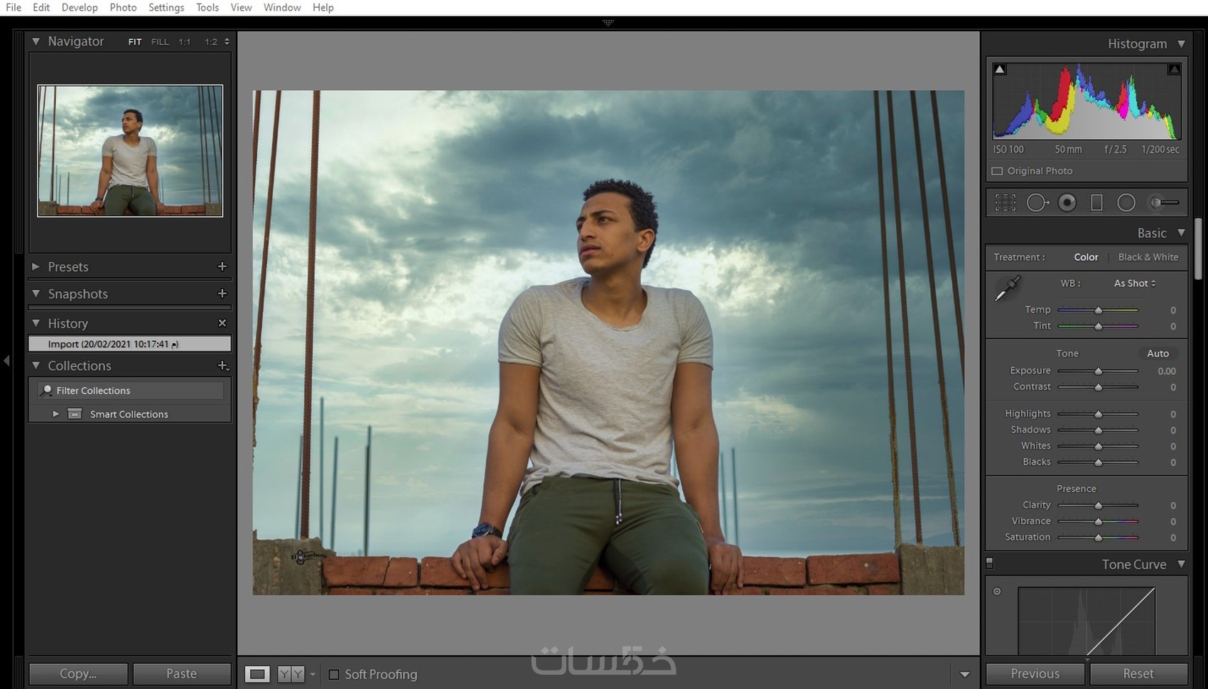Set Navigator zoom to 1:1
This screenshot has width=1208, height=689.
(x=185, y=42)
